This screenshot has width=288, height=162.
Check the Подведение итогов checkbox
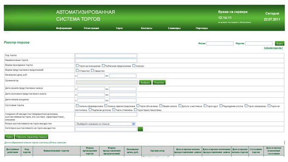pyautogui.click(x=221, y=106)
